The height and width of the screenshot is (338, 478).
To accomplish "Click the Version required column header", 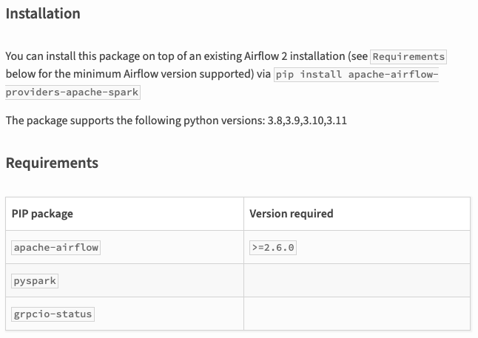I will click(x=291, y=214).
